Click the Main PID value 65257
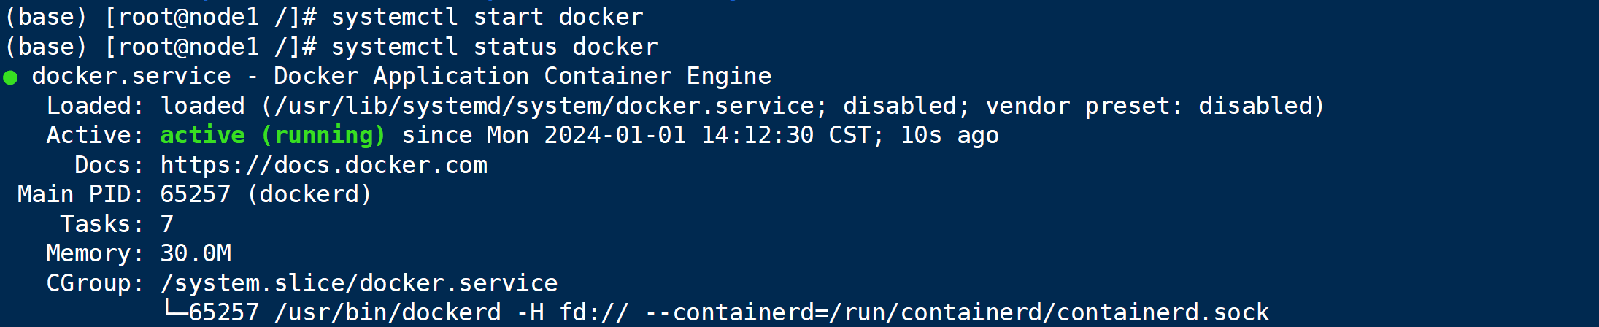The width and height of the screenshot is (1599, 327). point(196,194)
